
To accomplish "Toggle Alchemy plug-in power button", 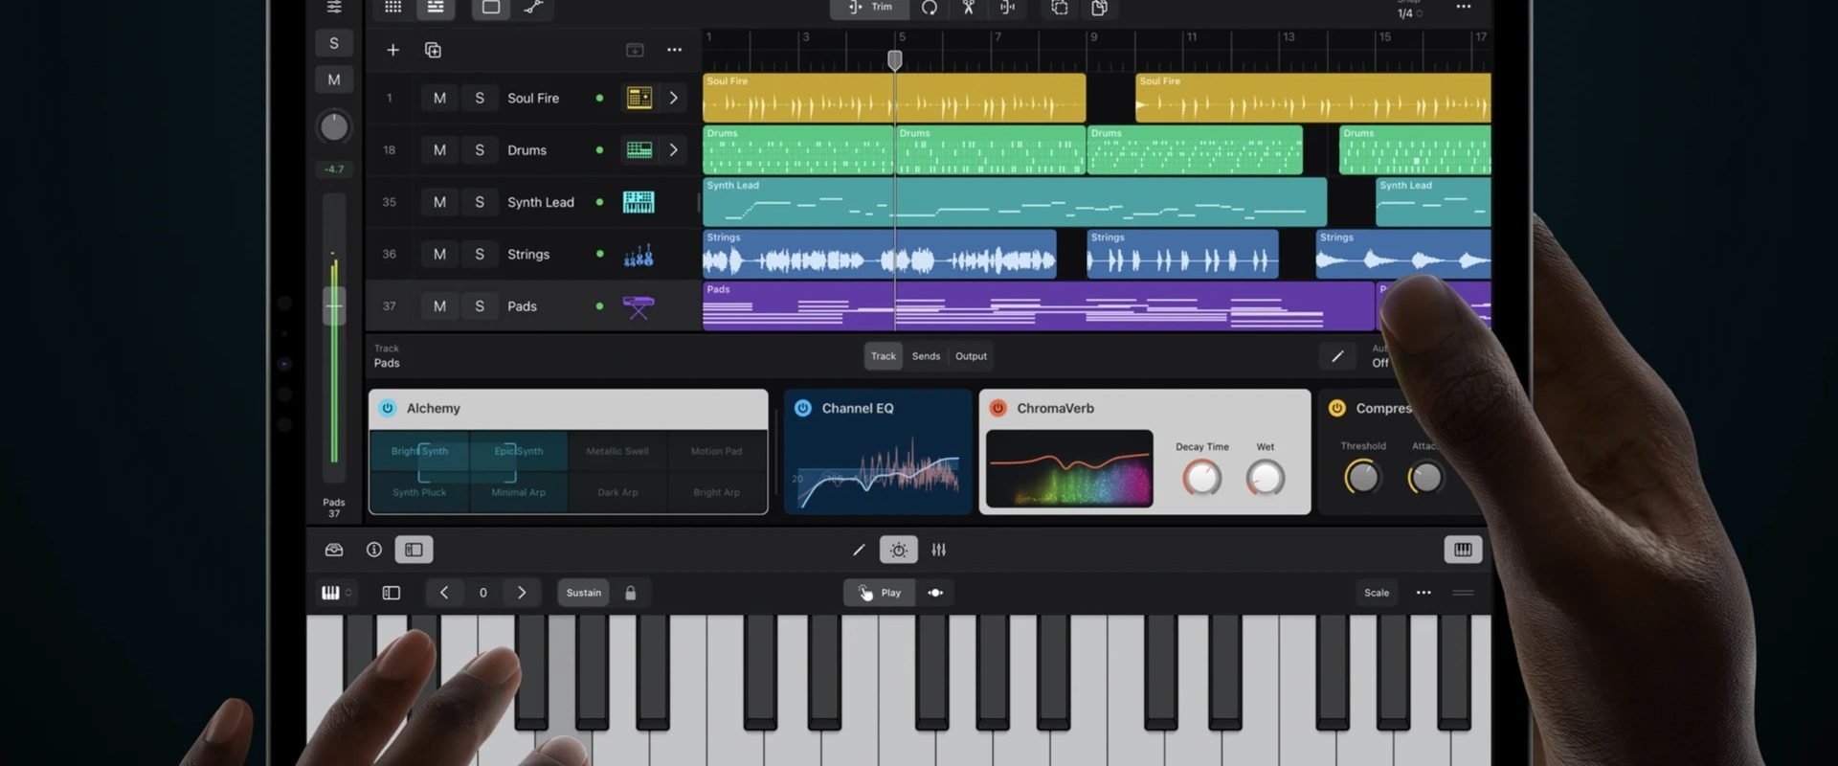I will pyautogui.click(x=388, y=408).
